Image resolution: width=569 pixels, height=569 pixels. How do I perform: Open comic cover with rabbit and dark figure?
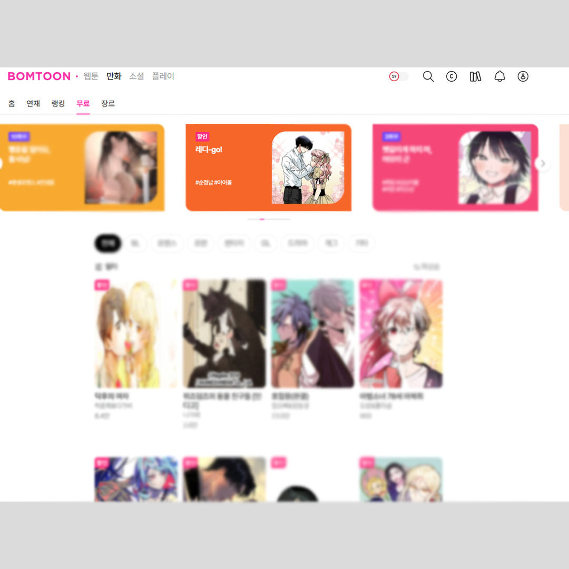[224, 333]
